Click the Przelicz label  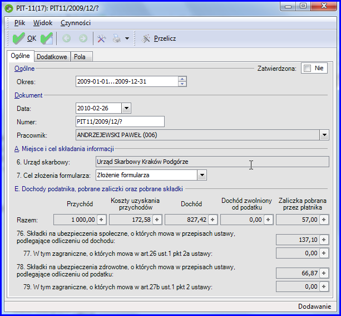pyautogui.click(x=165, y=38)
